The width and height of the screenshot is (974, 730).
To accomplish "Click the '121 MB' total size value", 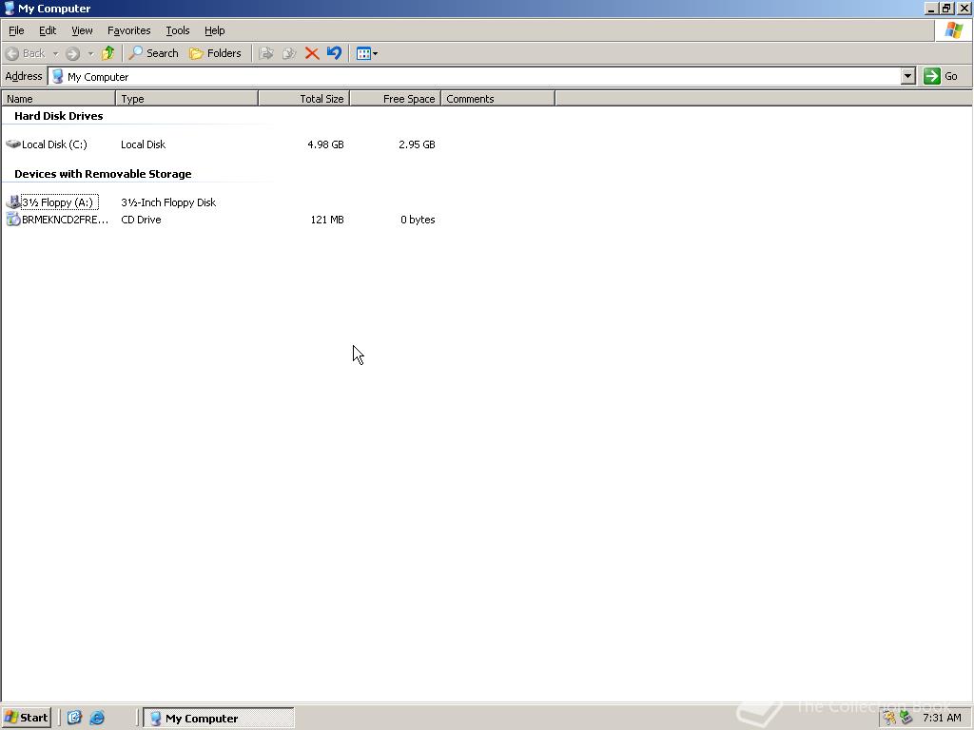I will pyautogui.click(x=327, y=220).
